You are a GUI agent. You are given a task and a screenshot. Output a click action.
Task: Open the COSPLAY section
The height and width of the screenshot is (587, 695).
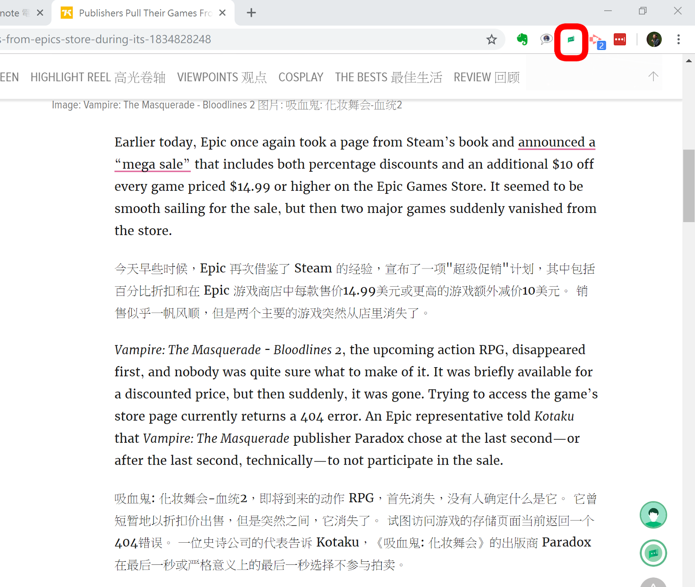301,77
